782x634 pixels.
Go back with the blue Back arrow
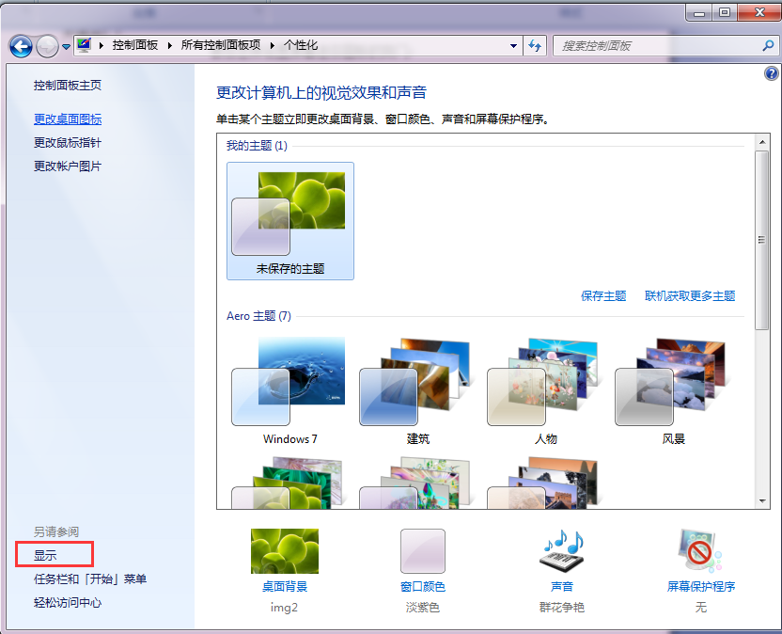[21, 47]
